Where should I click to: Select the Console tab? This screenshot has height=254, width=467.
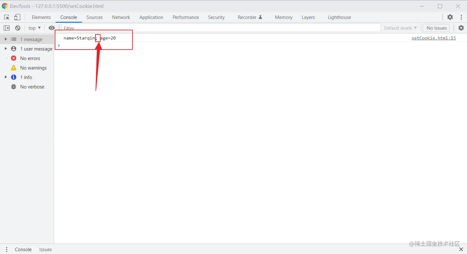[x=69, y=17]
